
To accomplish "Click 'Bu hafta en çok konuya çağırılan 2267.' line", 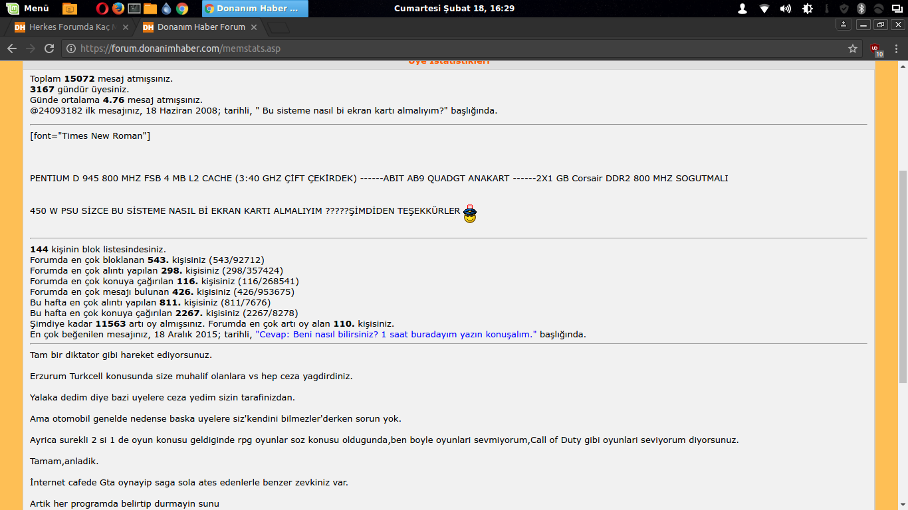I will 164,313.
